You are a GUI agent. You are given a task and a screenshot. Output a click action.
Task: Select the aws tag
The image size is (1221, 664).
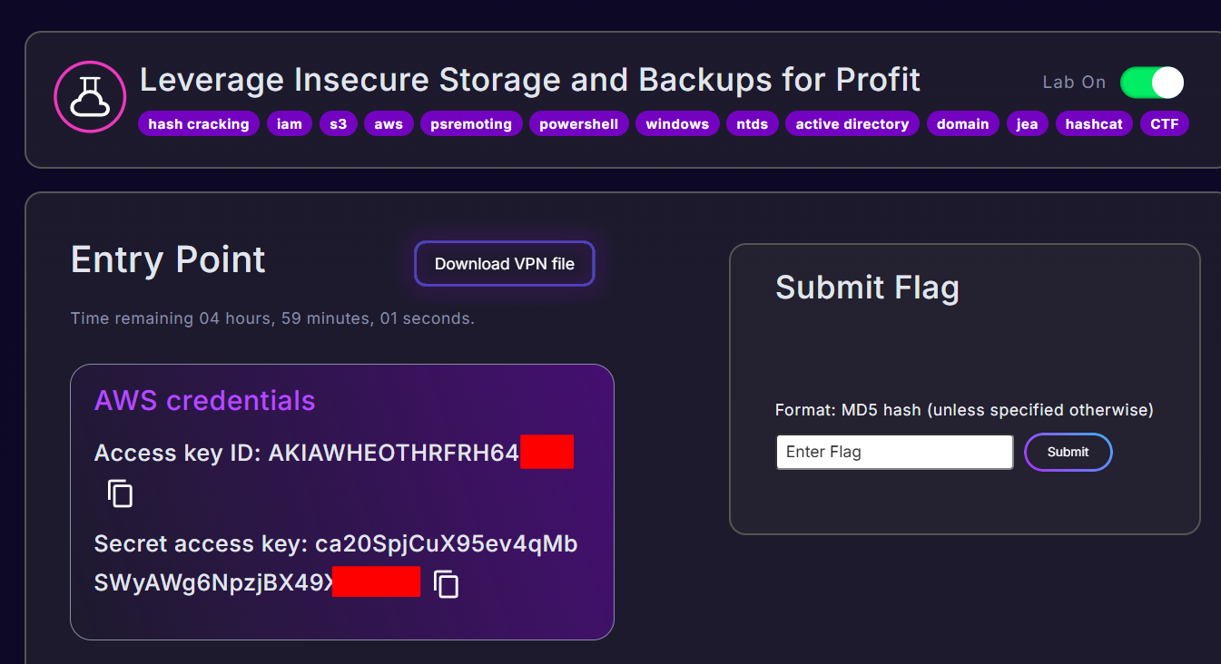389,124
